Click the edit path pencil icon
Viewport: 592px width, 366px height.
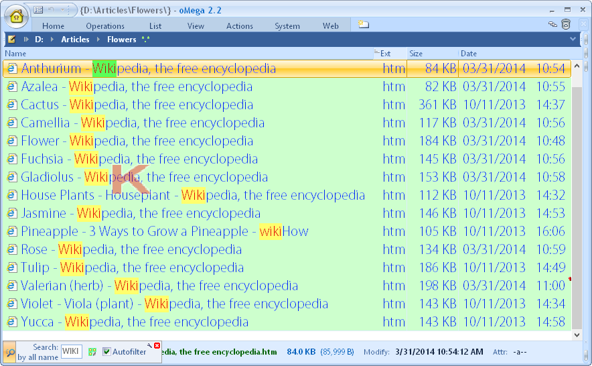click(11, 39)
